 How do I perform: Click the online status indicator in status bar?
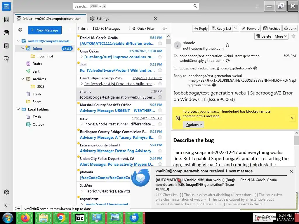point(17,209)
